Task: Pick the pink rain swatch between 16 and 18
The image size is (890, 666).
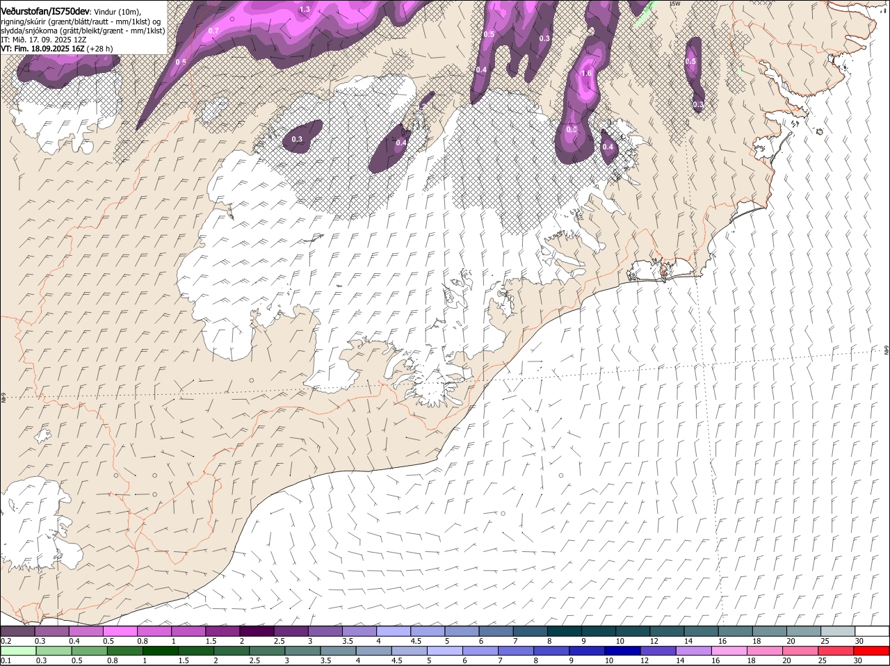Action: (x=728, y=651)
